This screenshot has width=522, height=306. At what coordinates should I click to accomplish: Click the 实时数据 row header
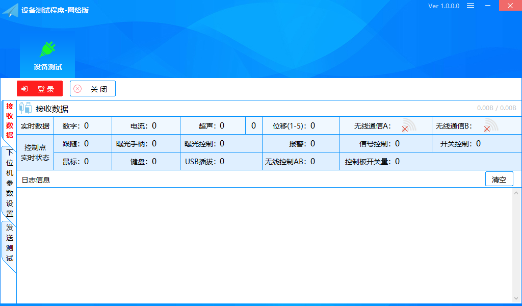[35, 126]
